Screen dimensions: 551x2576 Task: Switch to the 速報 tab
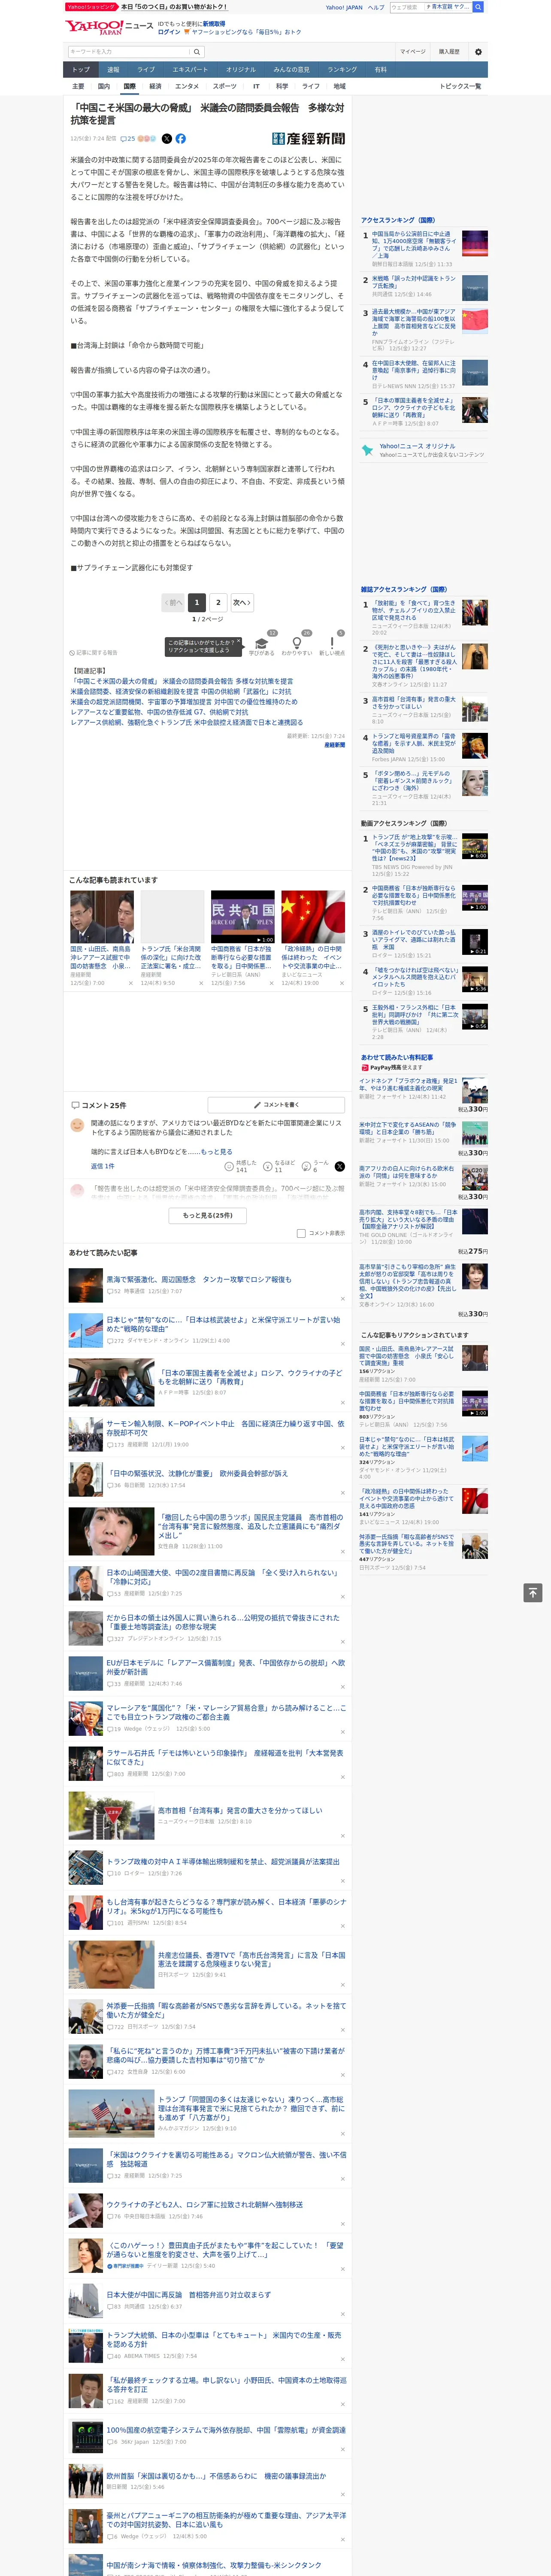pos(113,70)
